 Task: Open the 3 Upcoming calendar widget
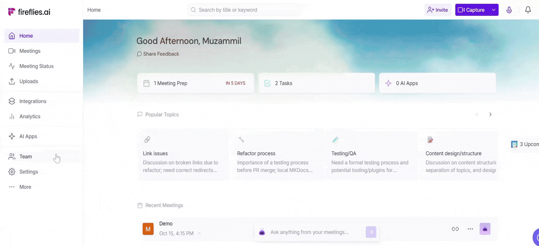(525, 144)
